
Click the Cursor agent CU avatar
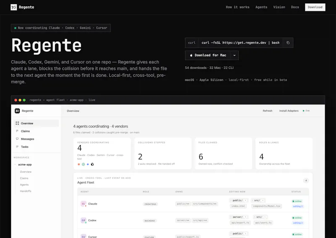(x=83, y=236)
